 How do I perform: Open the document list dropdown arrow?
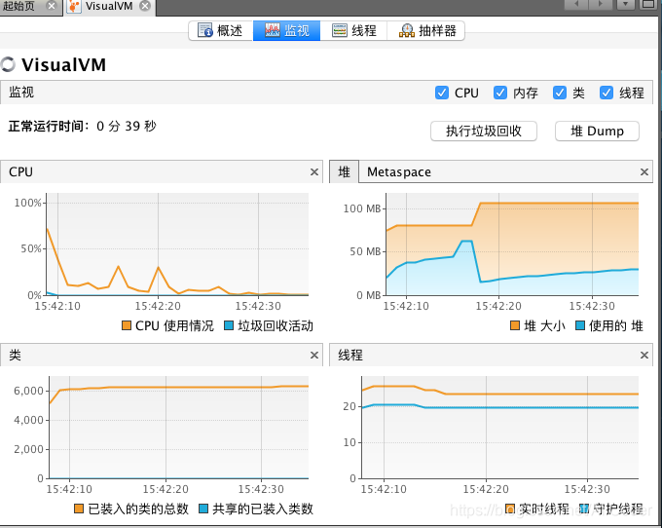tap(626, 4)
